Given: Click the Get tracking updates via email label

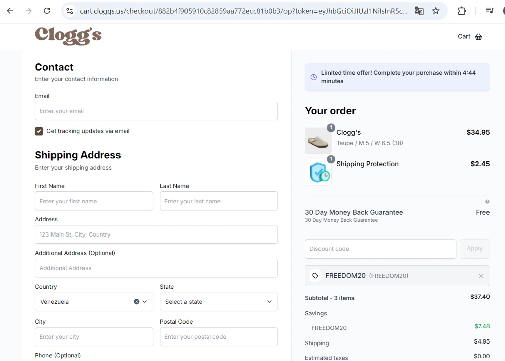Looking at the screenshot, I should [88, 131].
